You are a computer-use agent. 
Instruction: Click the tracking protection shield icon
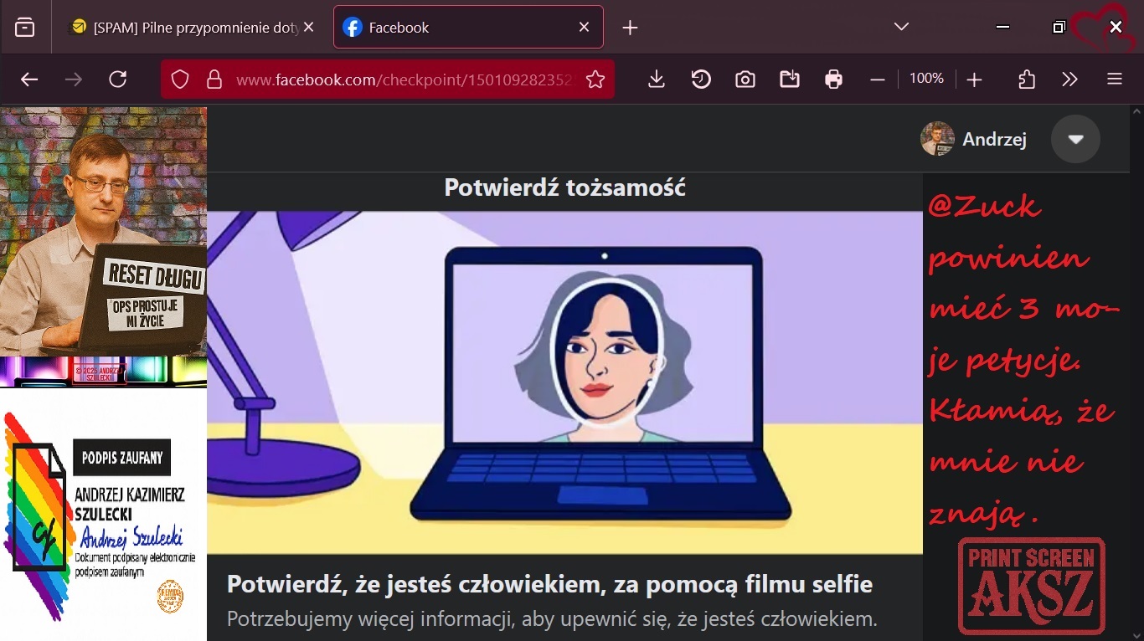180,79
